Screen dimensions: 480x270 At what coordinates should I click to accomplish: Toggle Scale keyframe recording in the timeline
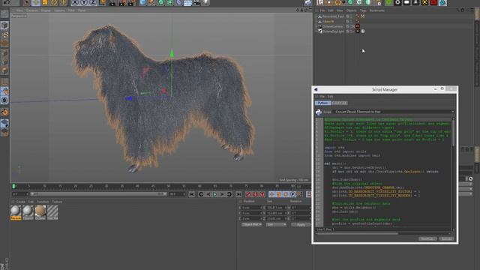point(278,194)
